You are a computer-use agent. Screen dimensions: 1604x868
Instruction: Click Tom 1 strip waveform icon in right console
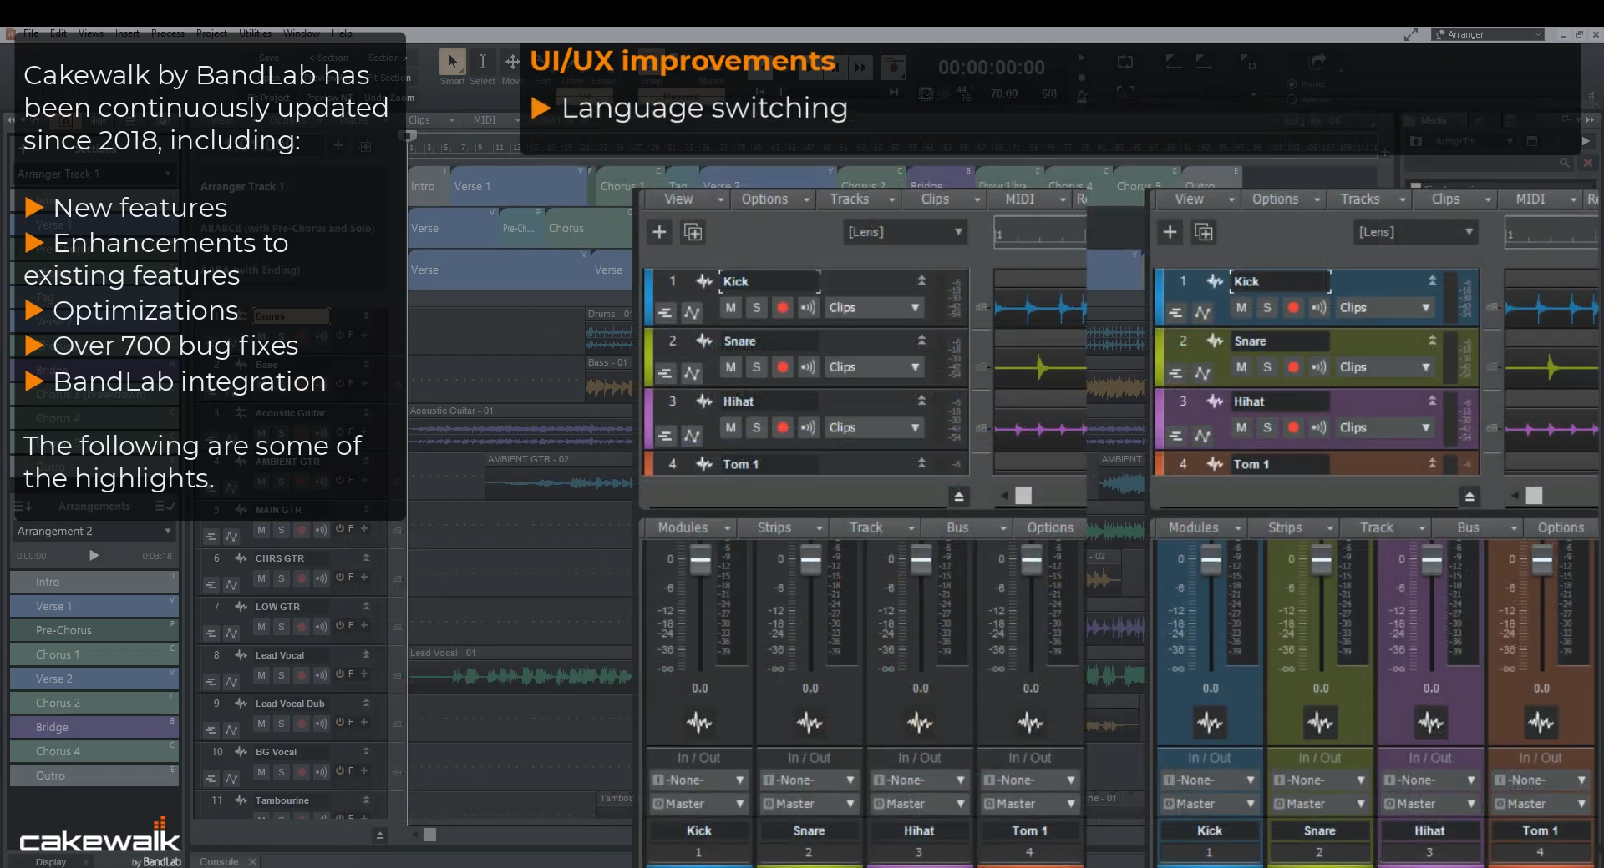1541,722
